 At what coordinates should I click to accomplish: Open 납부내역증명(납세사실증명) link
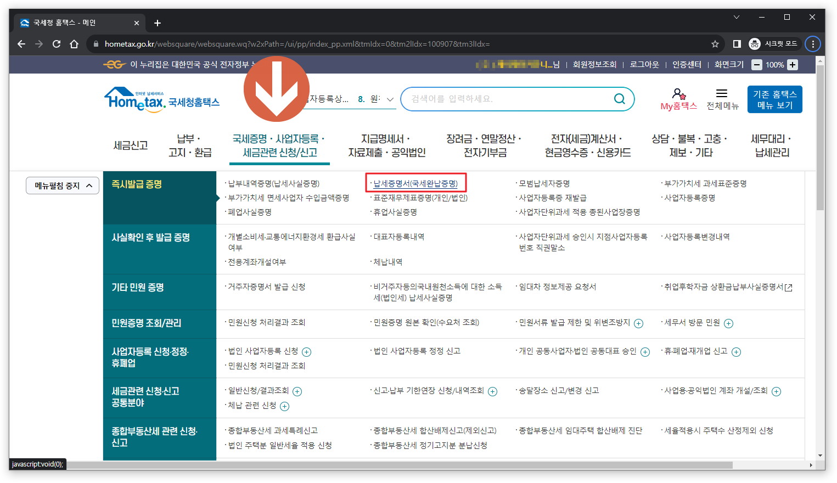pyautogui.click(x=274, y=184)
